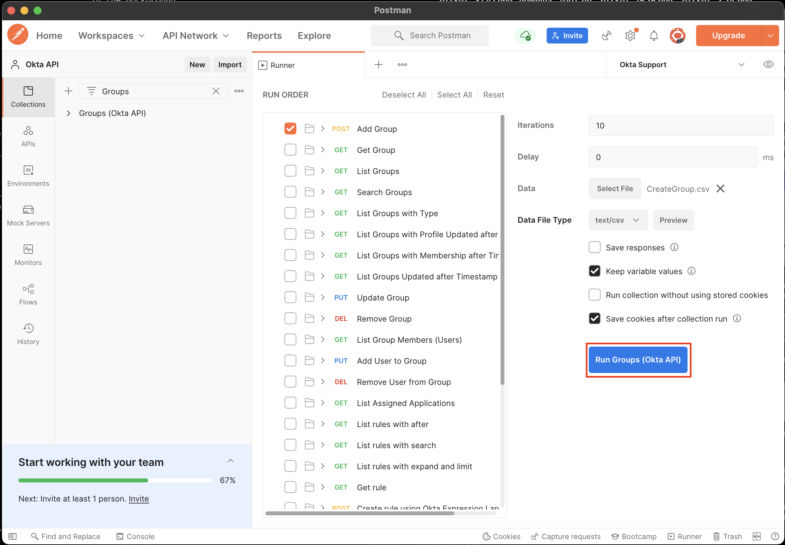Open settings gear icon in header
Image resolution: width=785 pixels, height=545 pixels.
[x=630, y=36]
